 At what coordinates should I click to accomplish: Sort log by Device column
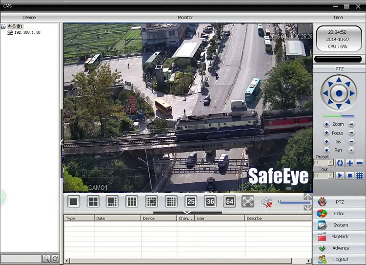(159, 218)
